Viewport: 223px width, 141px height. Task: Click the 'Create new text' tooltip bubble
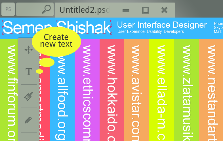(x=56, y=41)
